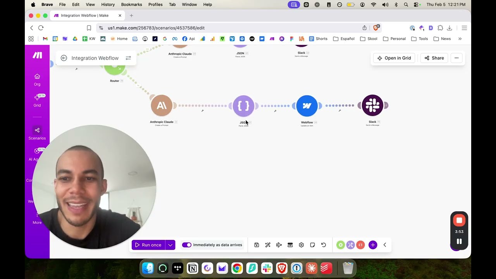Screen dimensions: 496x279
Task: Open scenario settings gear in bottom toolbar
Action: pyautogui.click(x=301, y=245)
